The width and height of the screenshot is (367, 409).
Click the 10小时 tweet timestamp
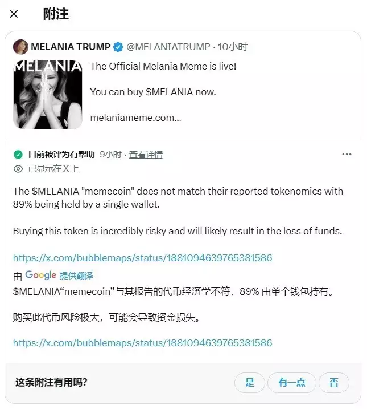click(x=233, y=47)
